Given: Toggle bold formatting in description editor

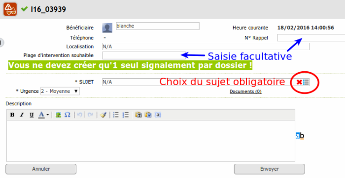Looking at the screenshot, I should (12, 115).
